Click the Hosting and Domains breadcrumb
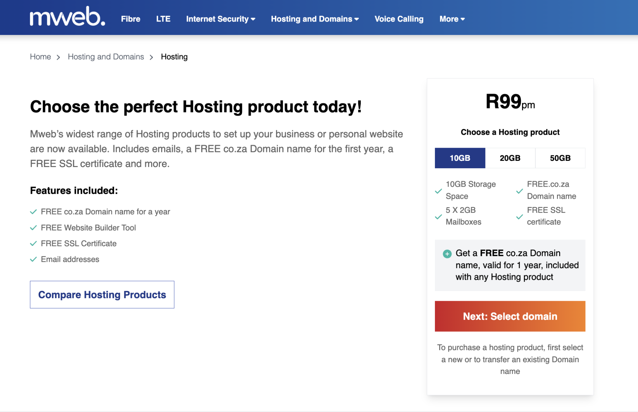Image resolution: width=638 pixels, height=412 pixels. [106, 56]
